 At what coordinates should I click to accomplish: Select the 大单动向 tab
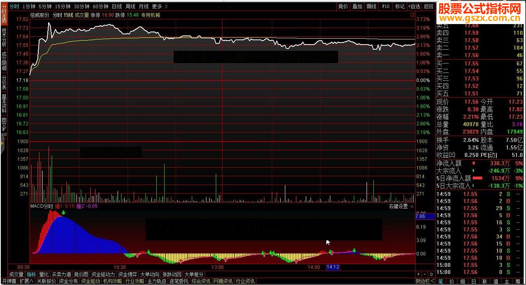[150, 274]
